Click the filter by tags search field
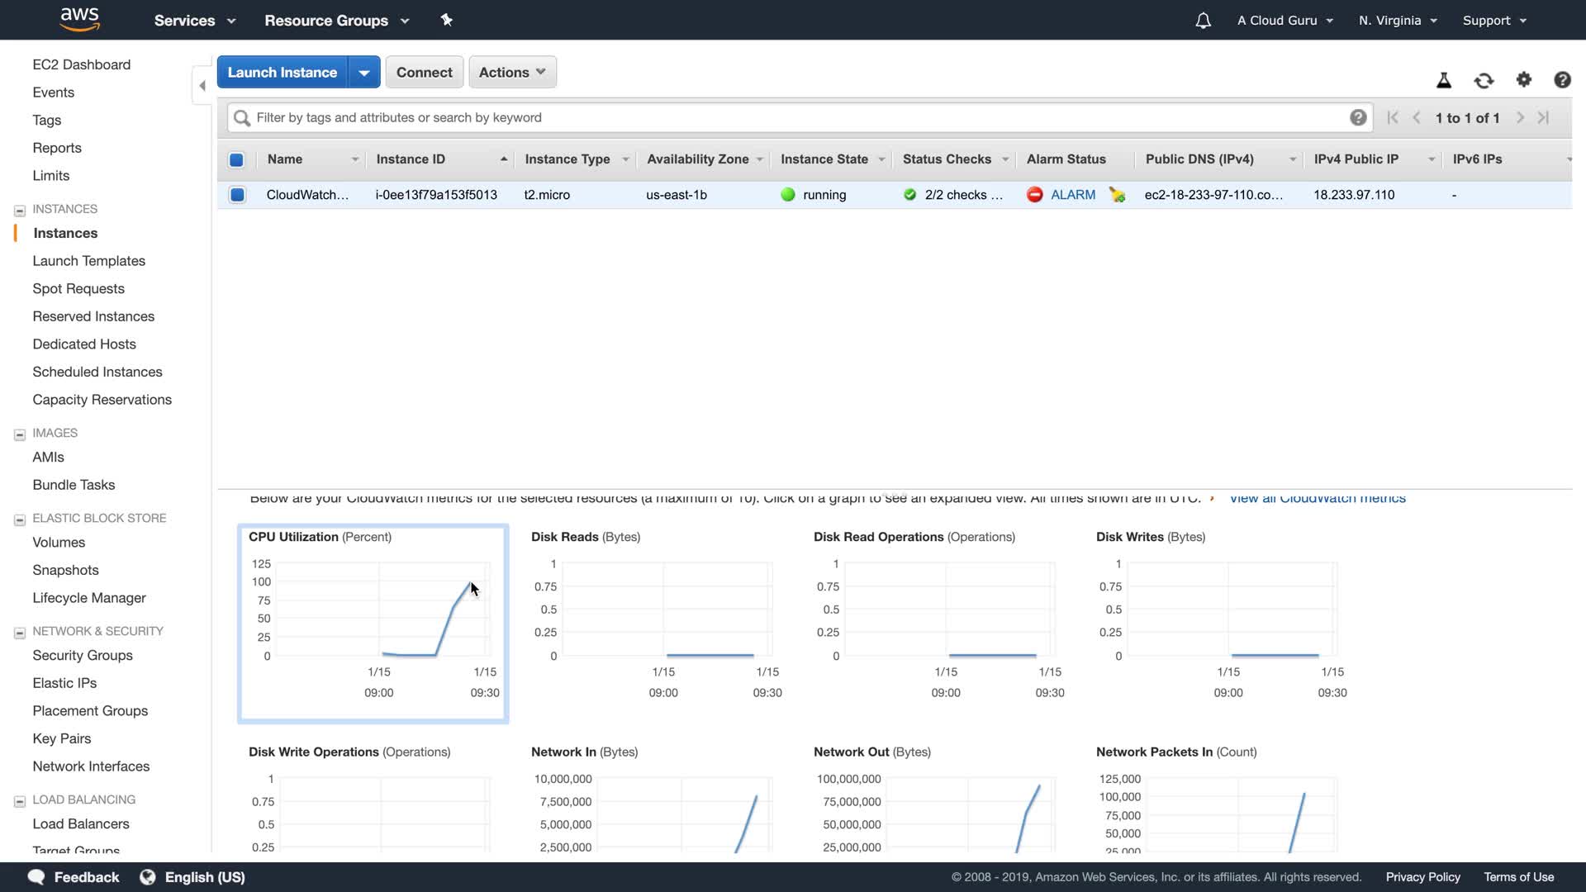1586x892 pixels. click(793, 117)
